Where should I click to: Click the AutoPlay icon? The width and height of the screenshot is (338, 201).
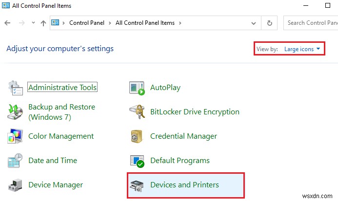pos(137,88)
